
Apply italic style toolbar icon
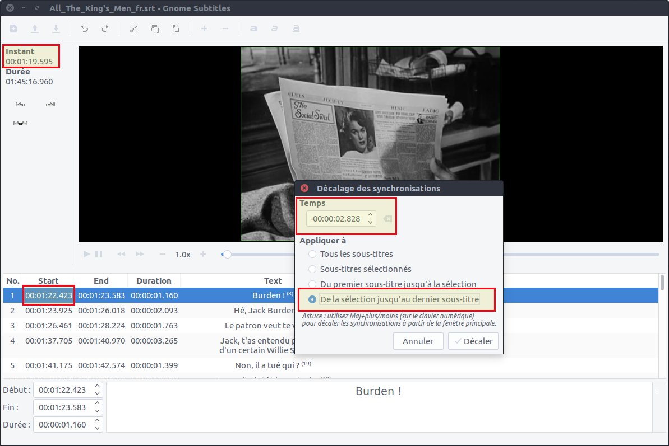click(274, 29)
